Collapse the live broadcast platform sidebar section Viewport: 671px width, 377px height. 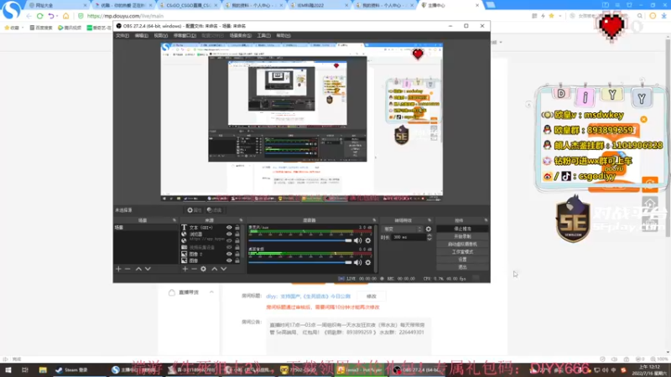(x=211, y=292)
